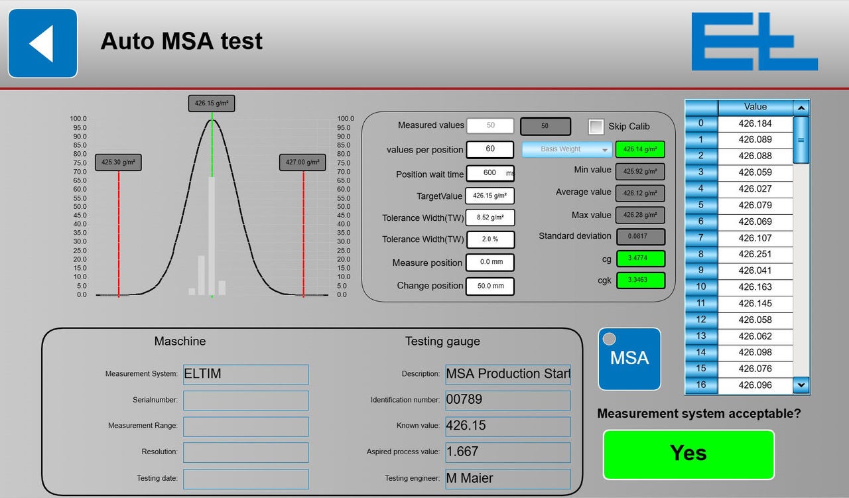This screenshot has height=498, width=849.
Task: Click the Min value 425.92 g/m²
Action: pyautogui.click(x=640, y=171)
